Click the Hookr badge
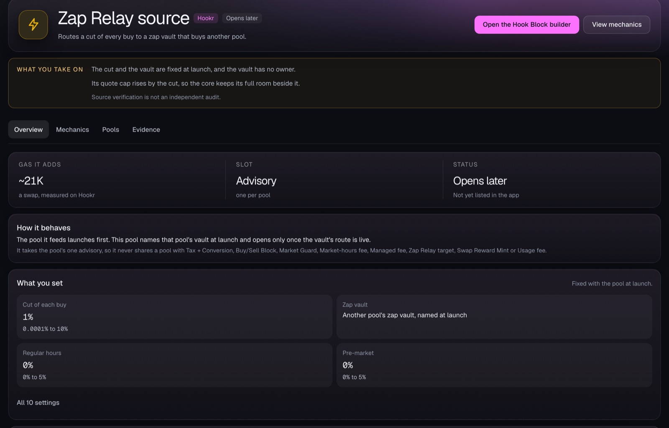The image size is (669, 428). pyautogui.click(x=205, y=18)
